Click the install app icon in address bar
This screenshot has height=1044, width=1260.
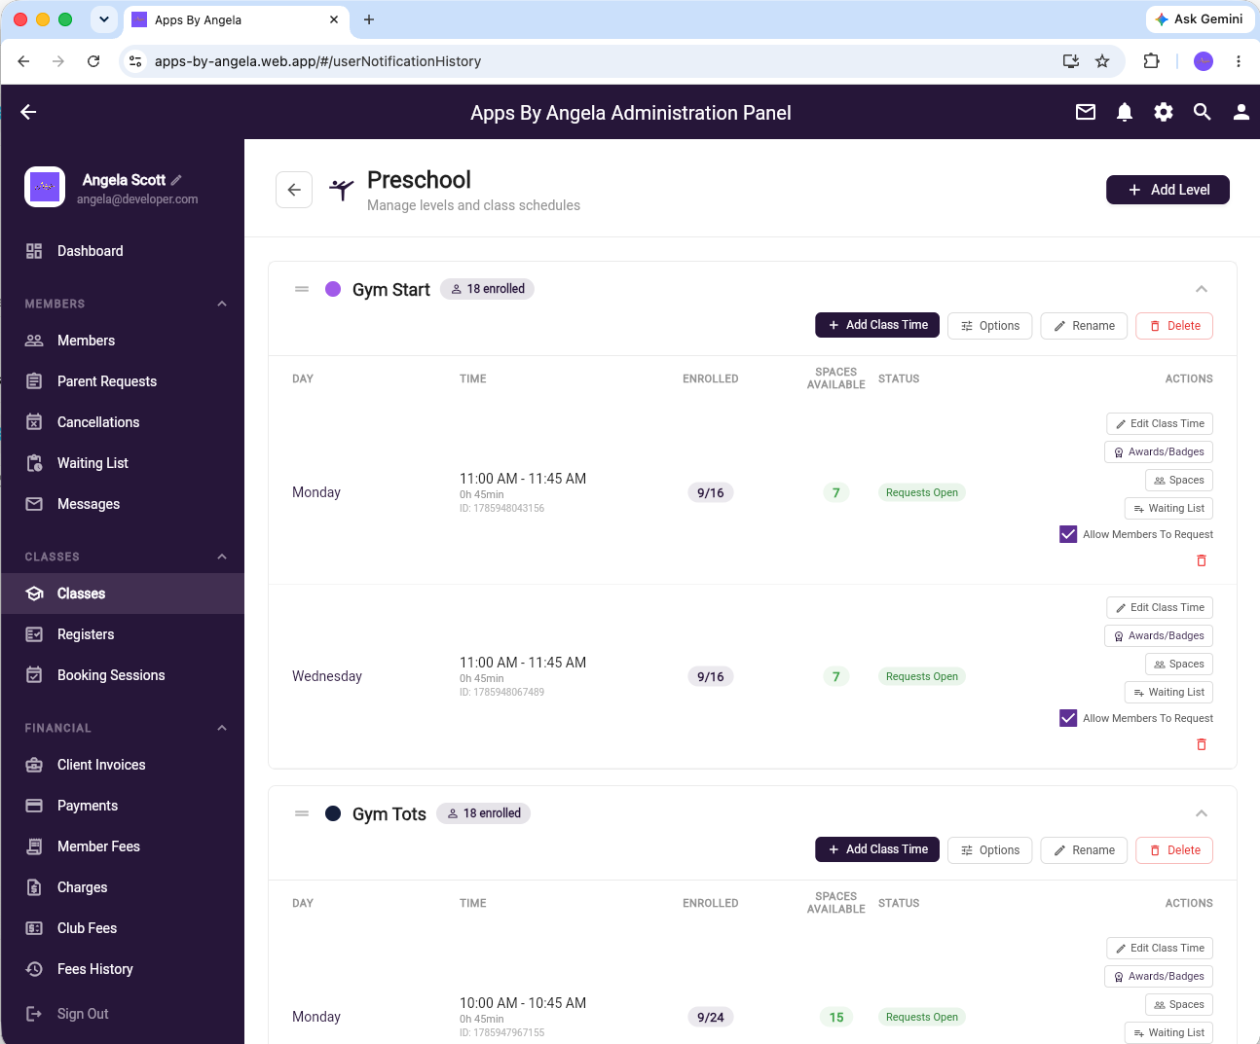pos(1071,61)
